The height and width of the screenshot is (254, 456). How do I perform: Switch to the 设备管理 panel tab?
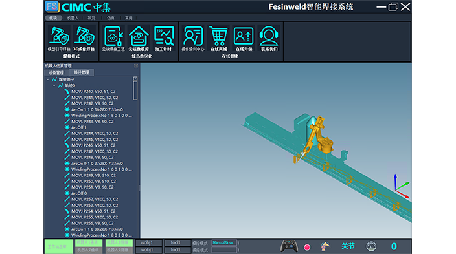click(56, 72)
